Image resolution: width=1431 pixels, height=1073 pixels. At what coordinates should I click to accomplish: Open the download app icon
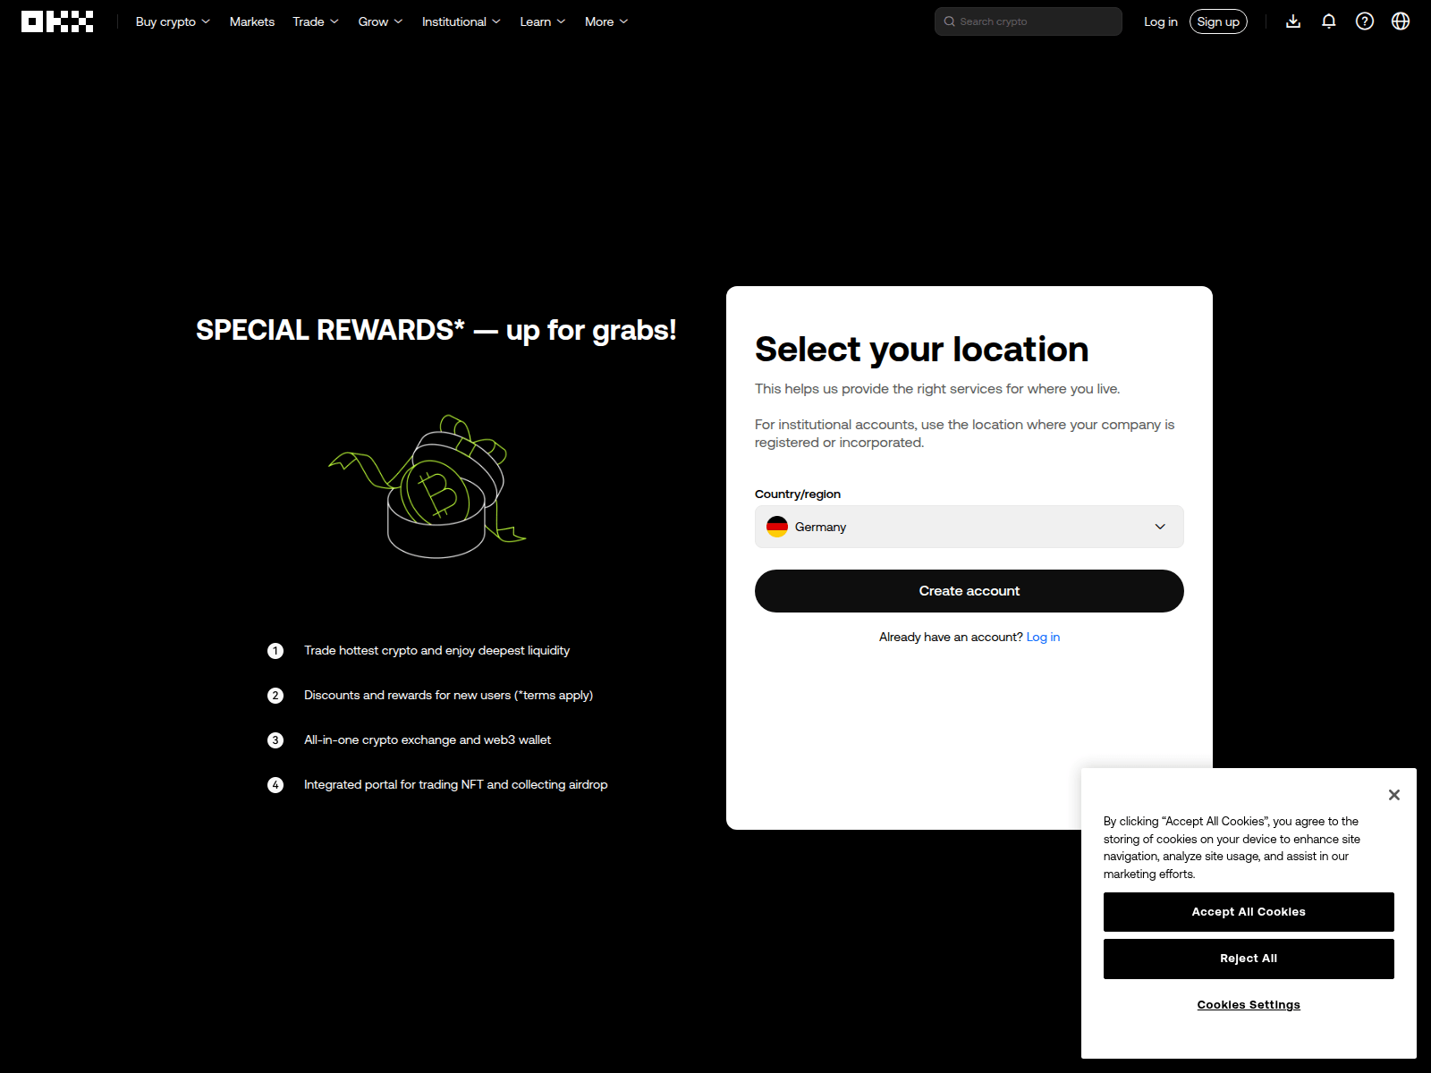[x=1293, y=21]
